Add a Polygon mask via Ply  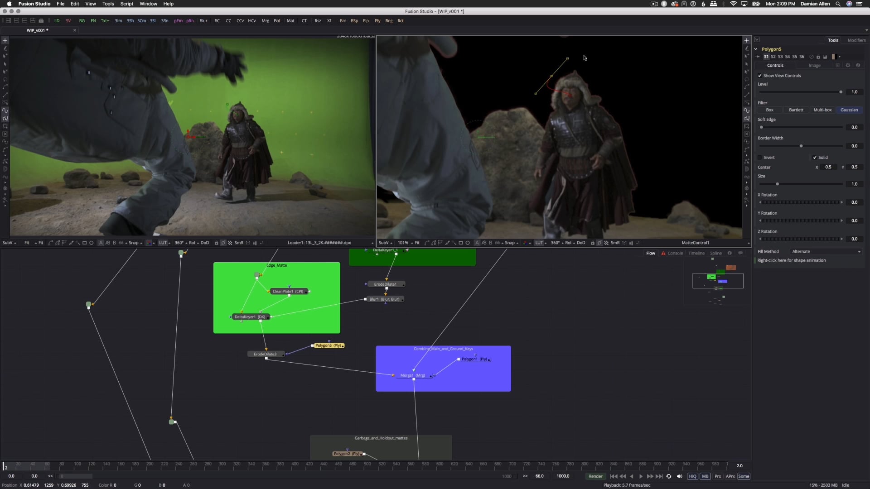(377, 21)
